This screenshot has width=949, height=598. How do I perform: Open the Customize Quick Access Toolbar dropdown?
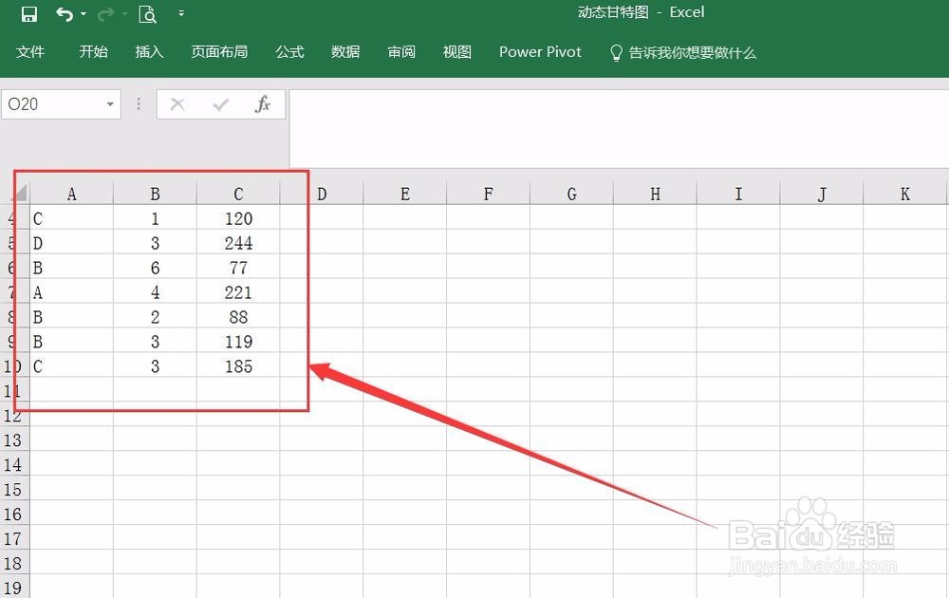180,14
